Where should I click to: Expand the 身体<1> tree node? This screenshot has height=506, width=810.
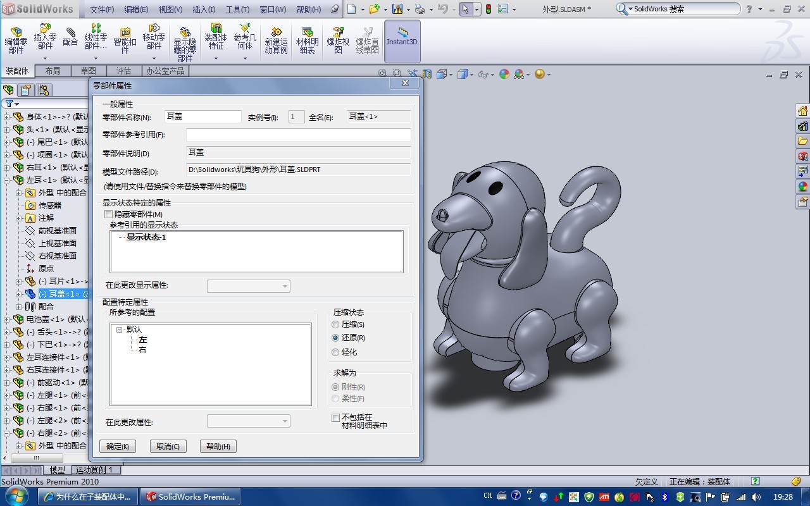click(7, 117)
